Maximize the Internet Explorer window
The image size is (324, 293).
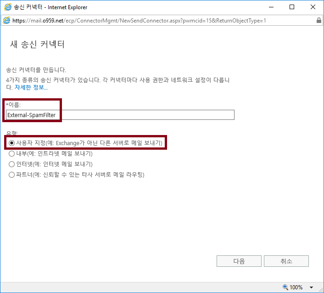[x=292, y=7]
